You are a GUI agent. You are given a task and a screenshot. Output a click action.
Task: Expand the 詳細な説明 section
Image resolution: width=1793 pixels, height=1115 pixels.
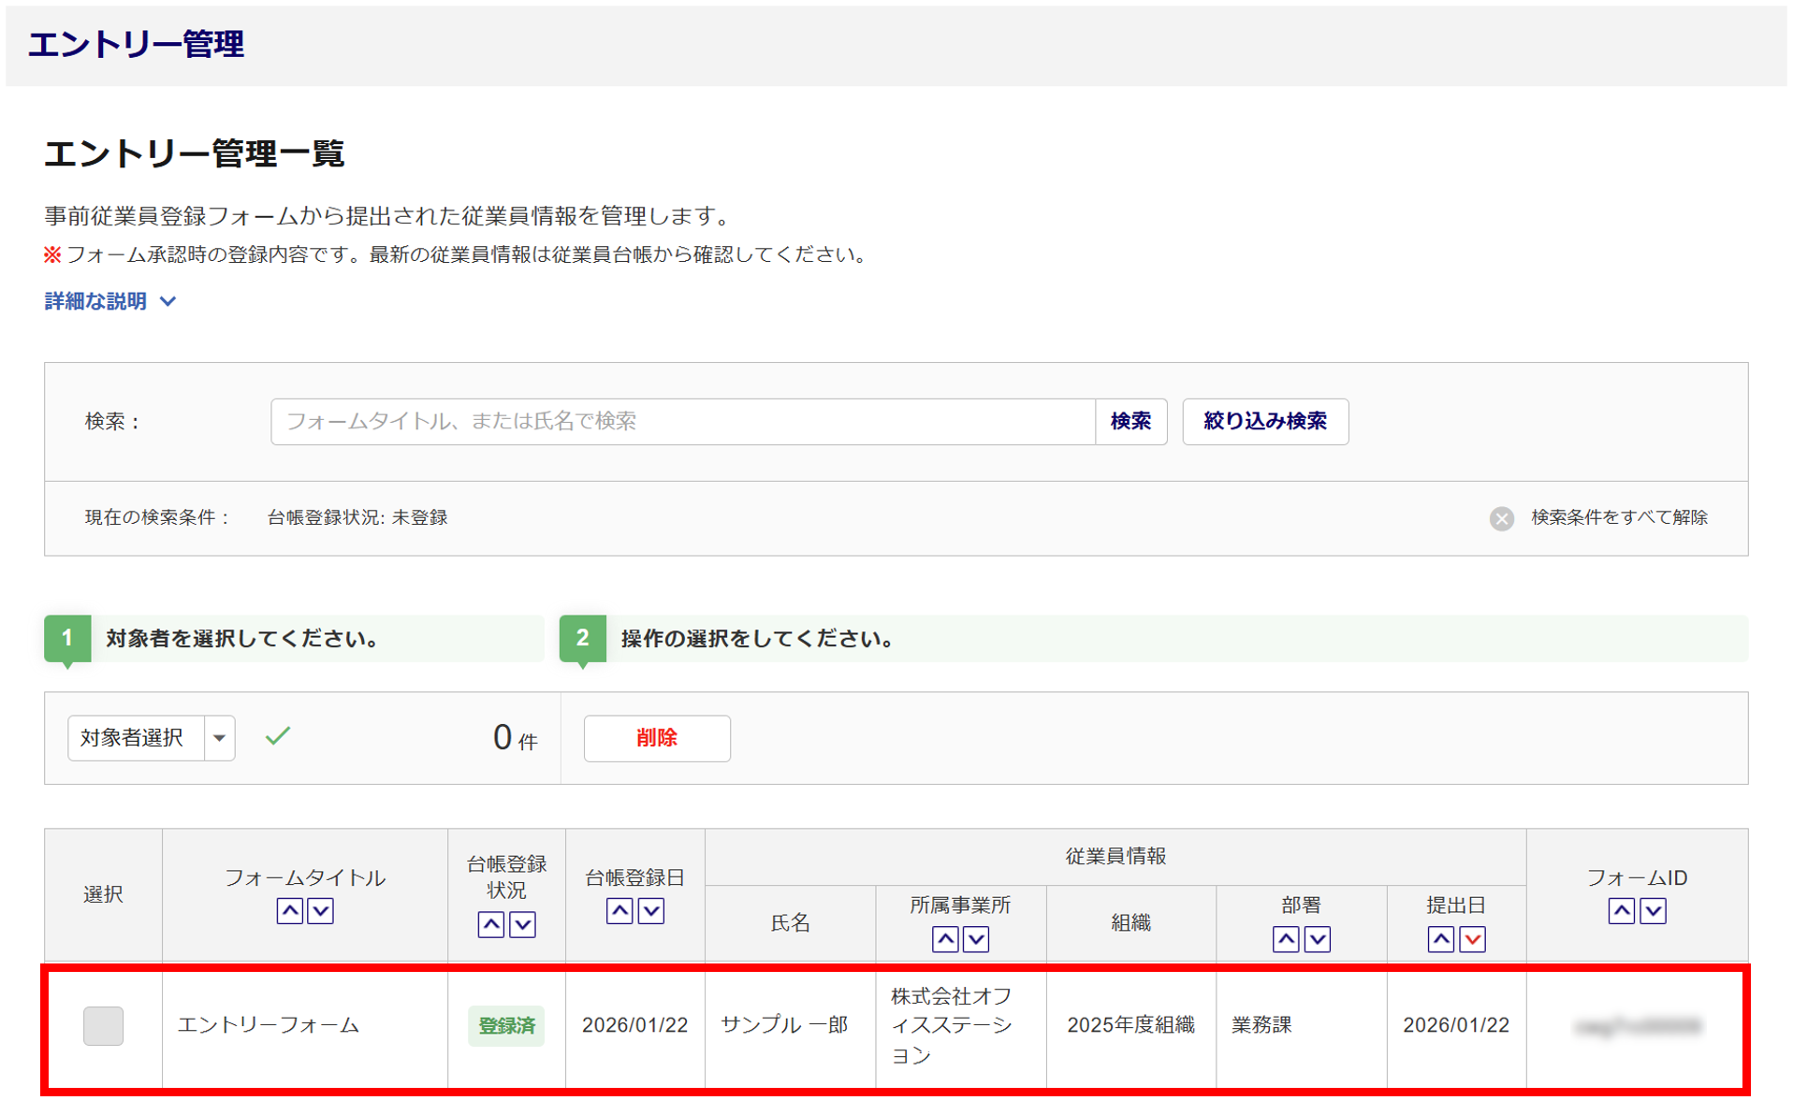109,301
